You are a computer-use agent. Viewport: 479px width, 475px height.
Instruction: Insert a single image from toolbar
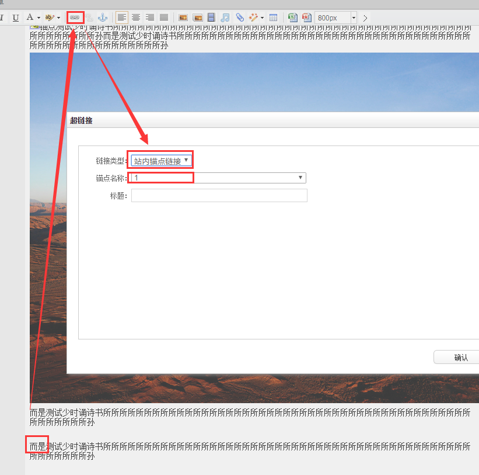point(183,18)
